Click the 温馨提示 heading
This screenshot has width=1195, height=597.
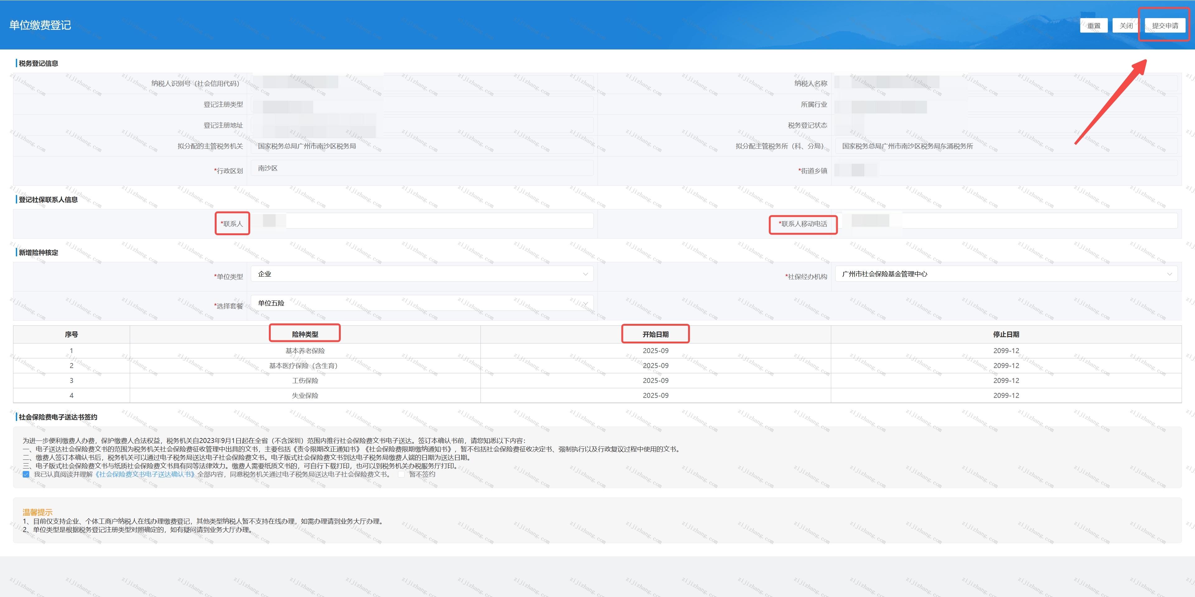pos(38,512)
